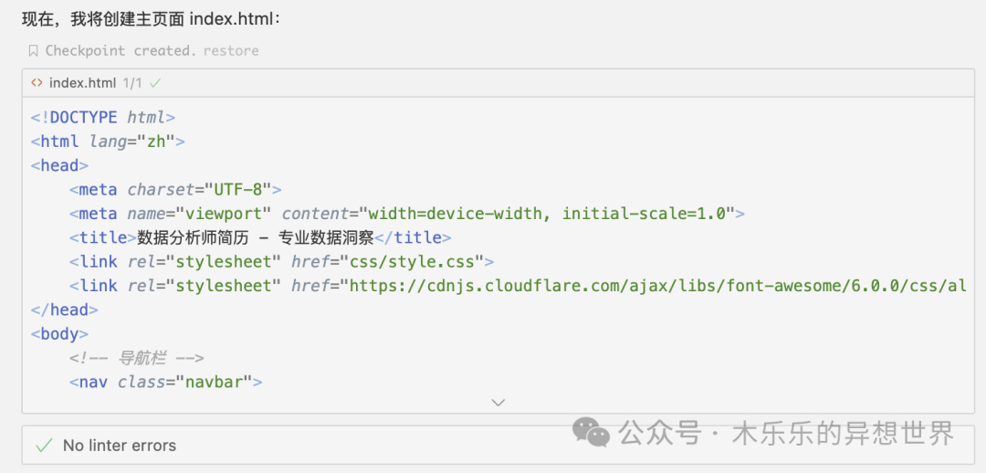
Task: Click the restore checkpoint link
Action: click(231, 51)
